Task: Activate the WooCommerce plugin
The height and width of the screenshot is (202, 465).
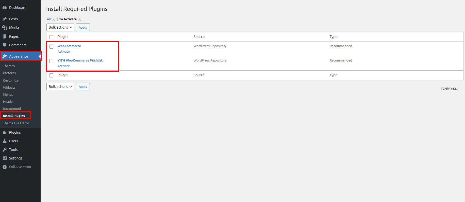Action: [x=63, y=51]
